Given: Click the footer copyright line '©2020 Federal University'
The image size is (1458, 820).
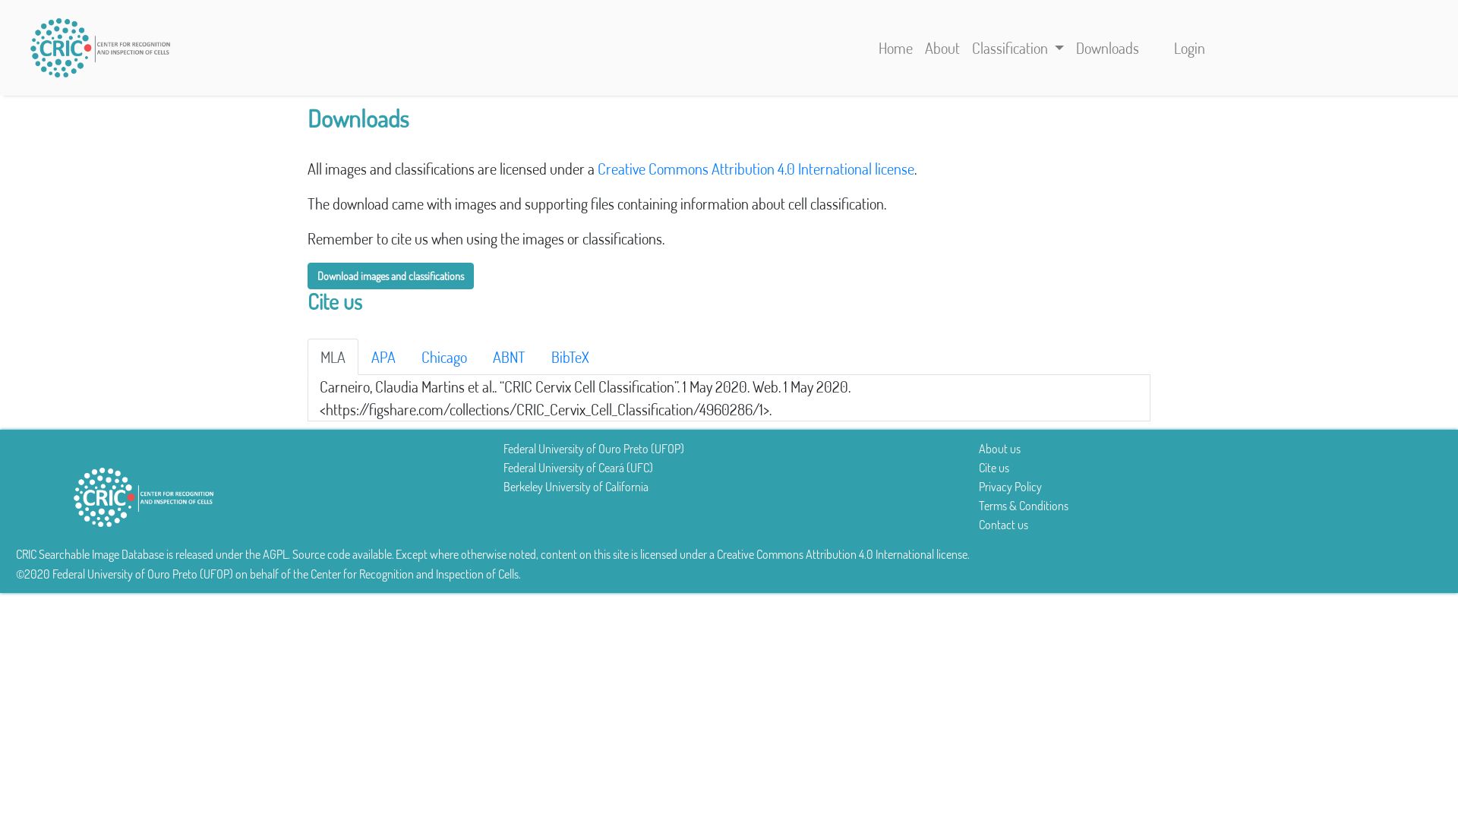Looking at the screenshot, I should tap(268, 574).
